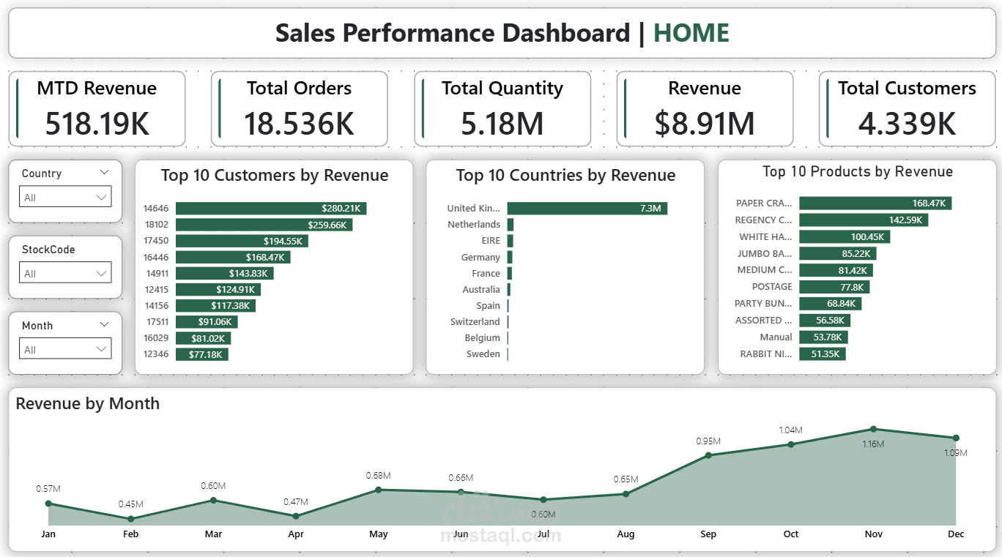
Task: Select the Netherlands bar in countries chart
Action: pos(511,224)
